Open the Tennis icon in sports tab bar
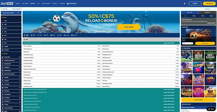 coord(65,35)
